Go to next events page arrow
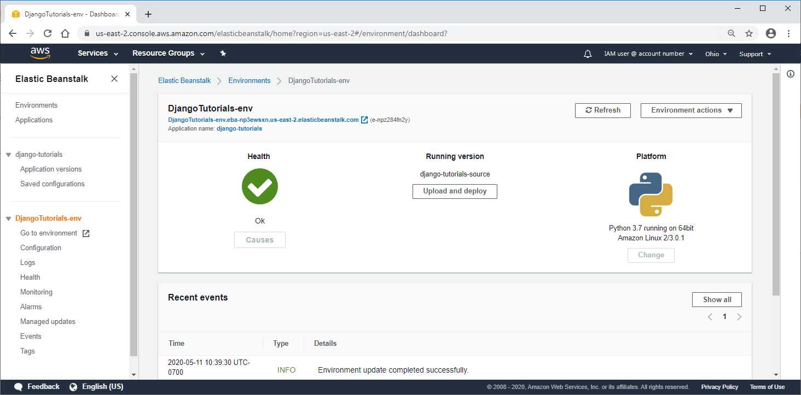The width and height of the screenshot is (801, 395). 739,317
